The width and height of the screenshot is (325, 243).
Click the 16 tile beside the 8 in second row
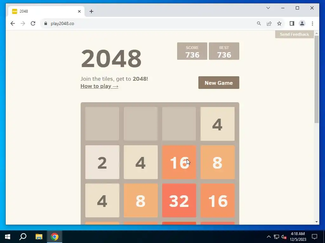179,162
